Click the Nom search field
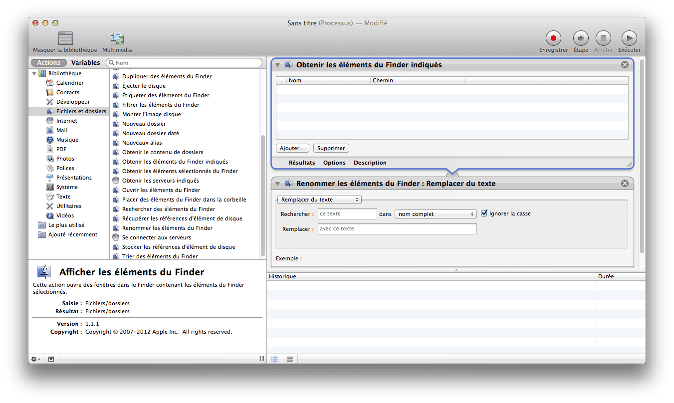The height and width of the screenshot is (403, 674). pos(184,63)
